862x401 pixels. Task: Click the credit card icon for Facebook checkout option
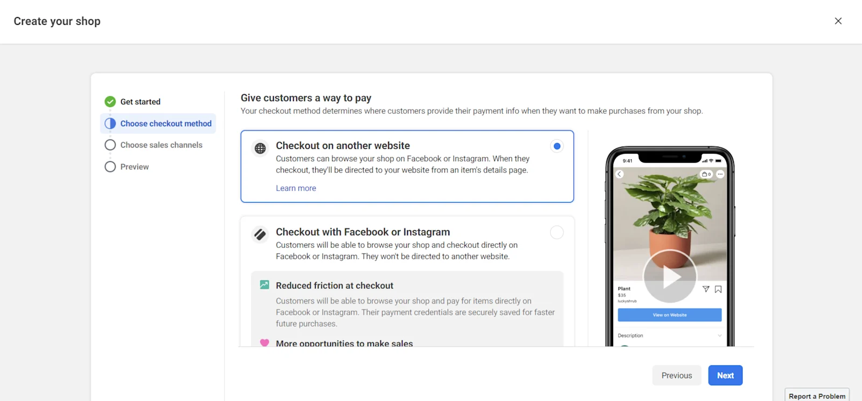(x=260, y=234)
